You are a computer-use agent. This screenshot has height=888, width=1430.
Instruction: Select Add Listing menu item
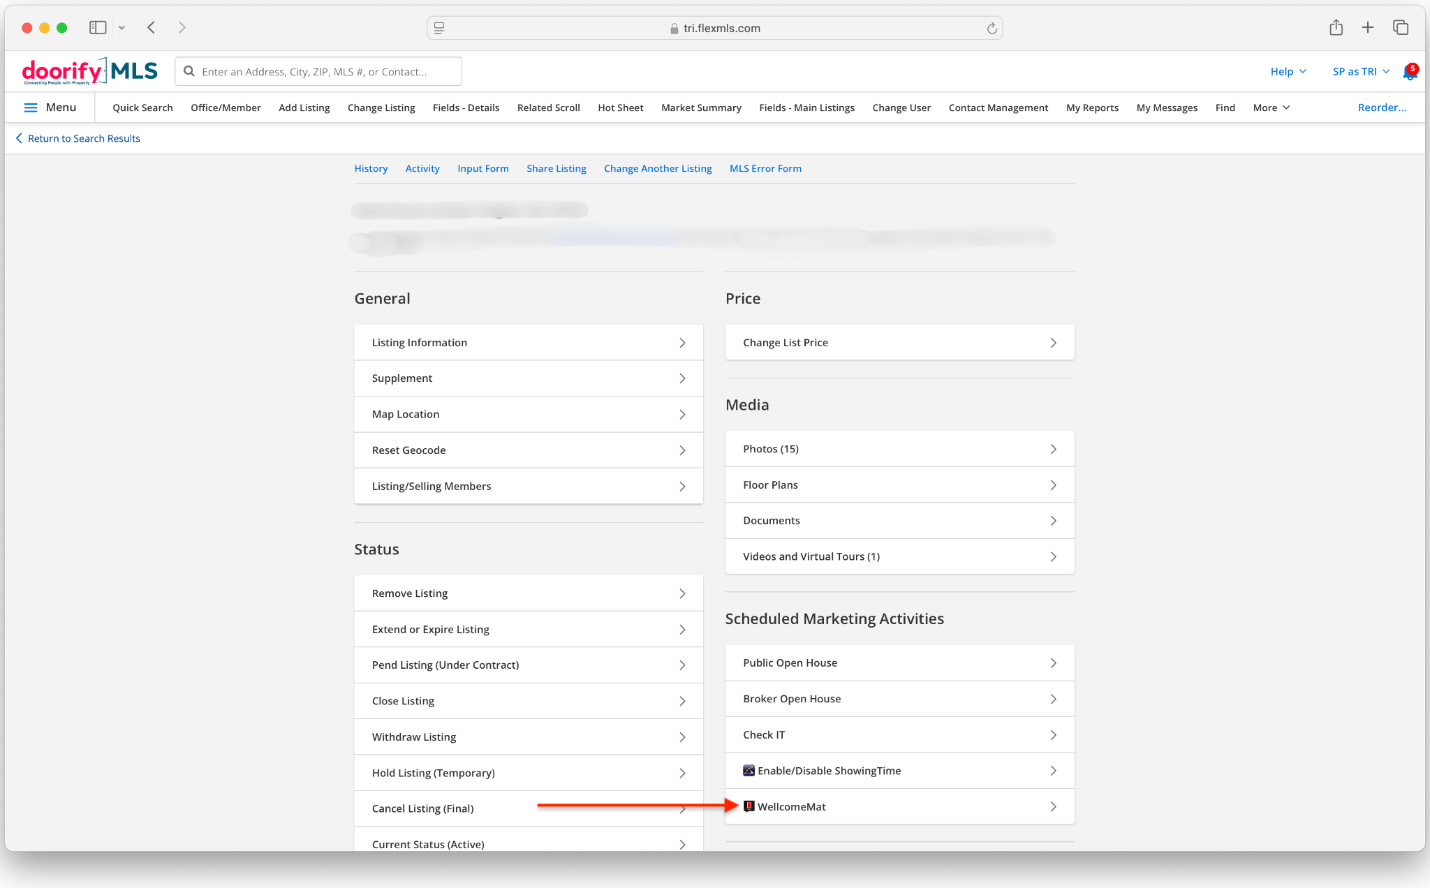(304, 108)
